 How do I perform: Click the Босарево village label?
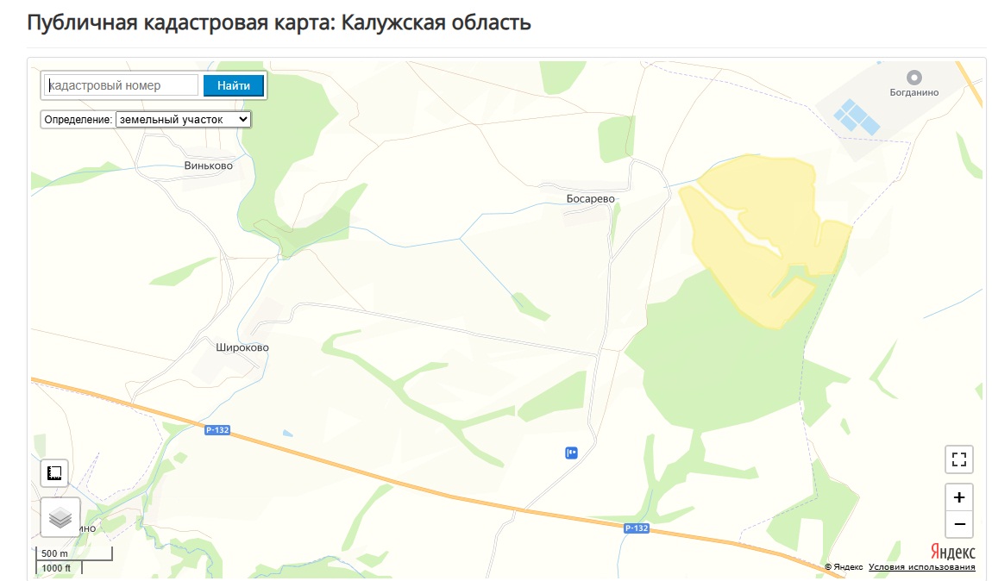click(x=590, y=198)
